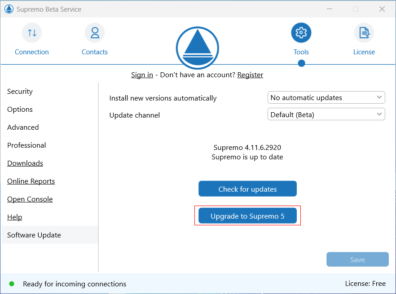396x294 pixels.
Task: Switch to the License tab label
Action: (364, 52)
